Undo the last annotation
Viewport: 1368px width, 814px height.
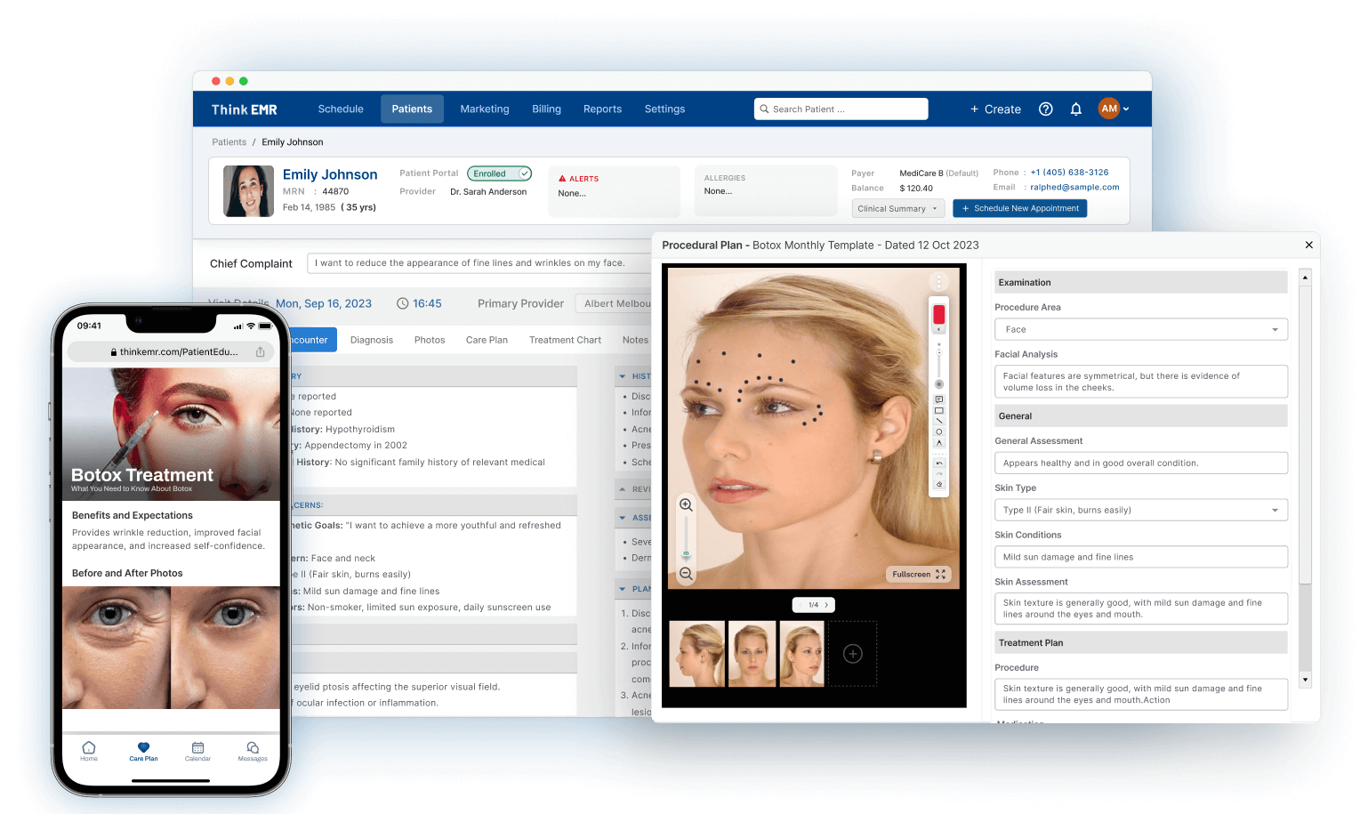click(938, 463)
